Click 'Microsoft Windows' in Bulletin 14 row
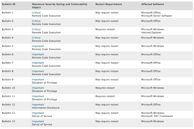194x129 pixels. point(152,121)
